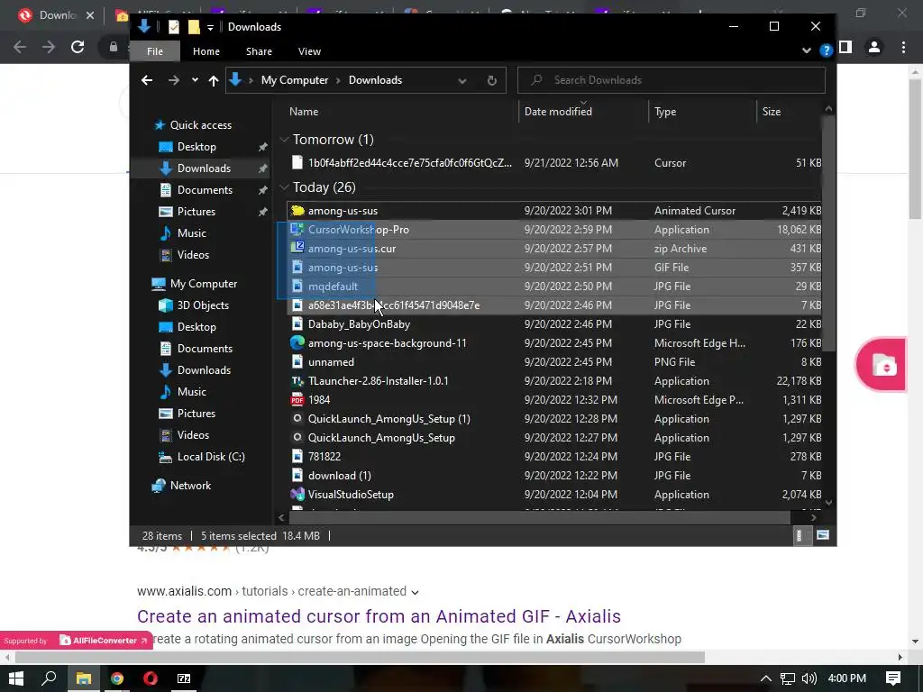Open the Action Center notifications icon
This screenshot has height=692, width=923.
point(893,678)
